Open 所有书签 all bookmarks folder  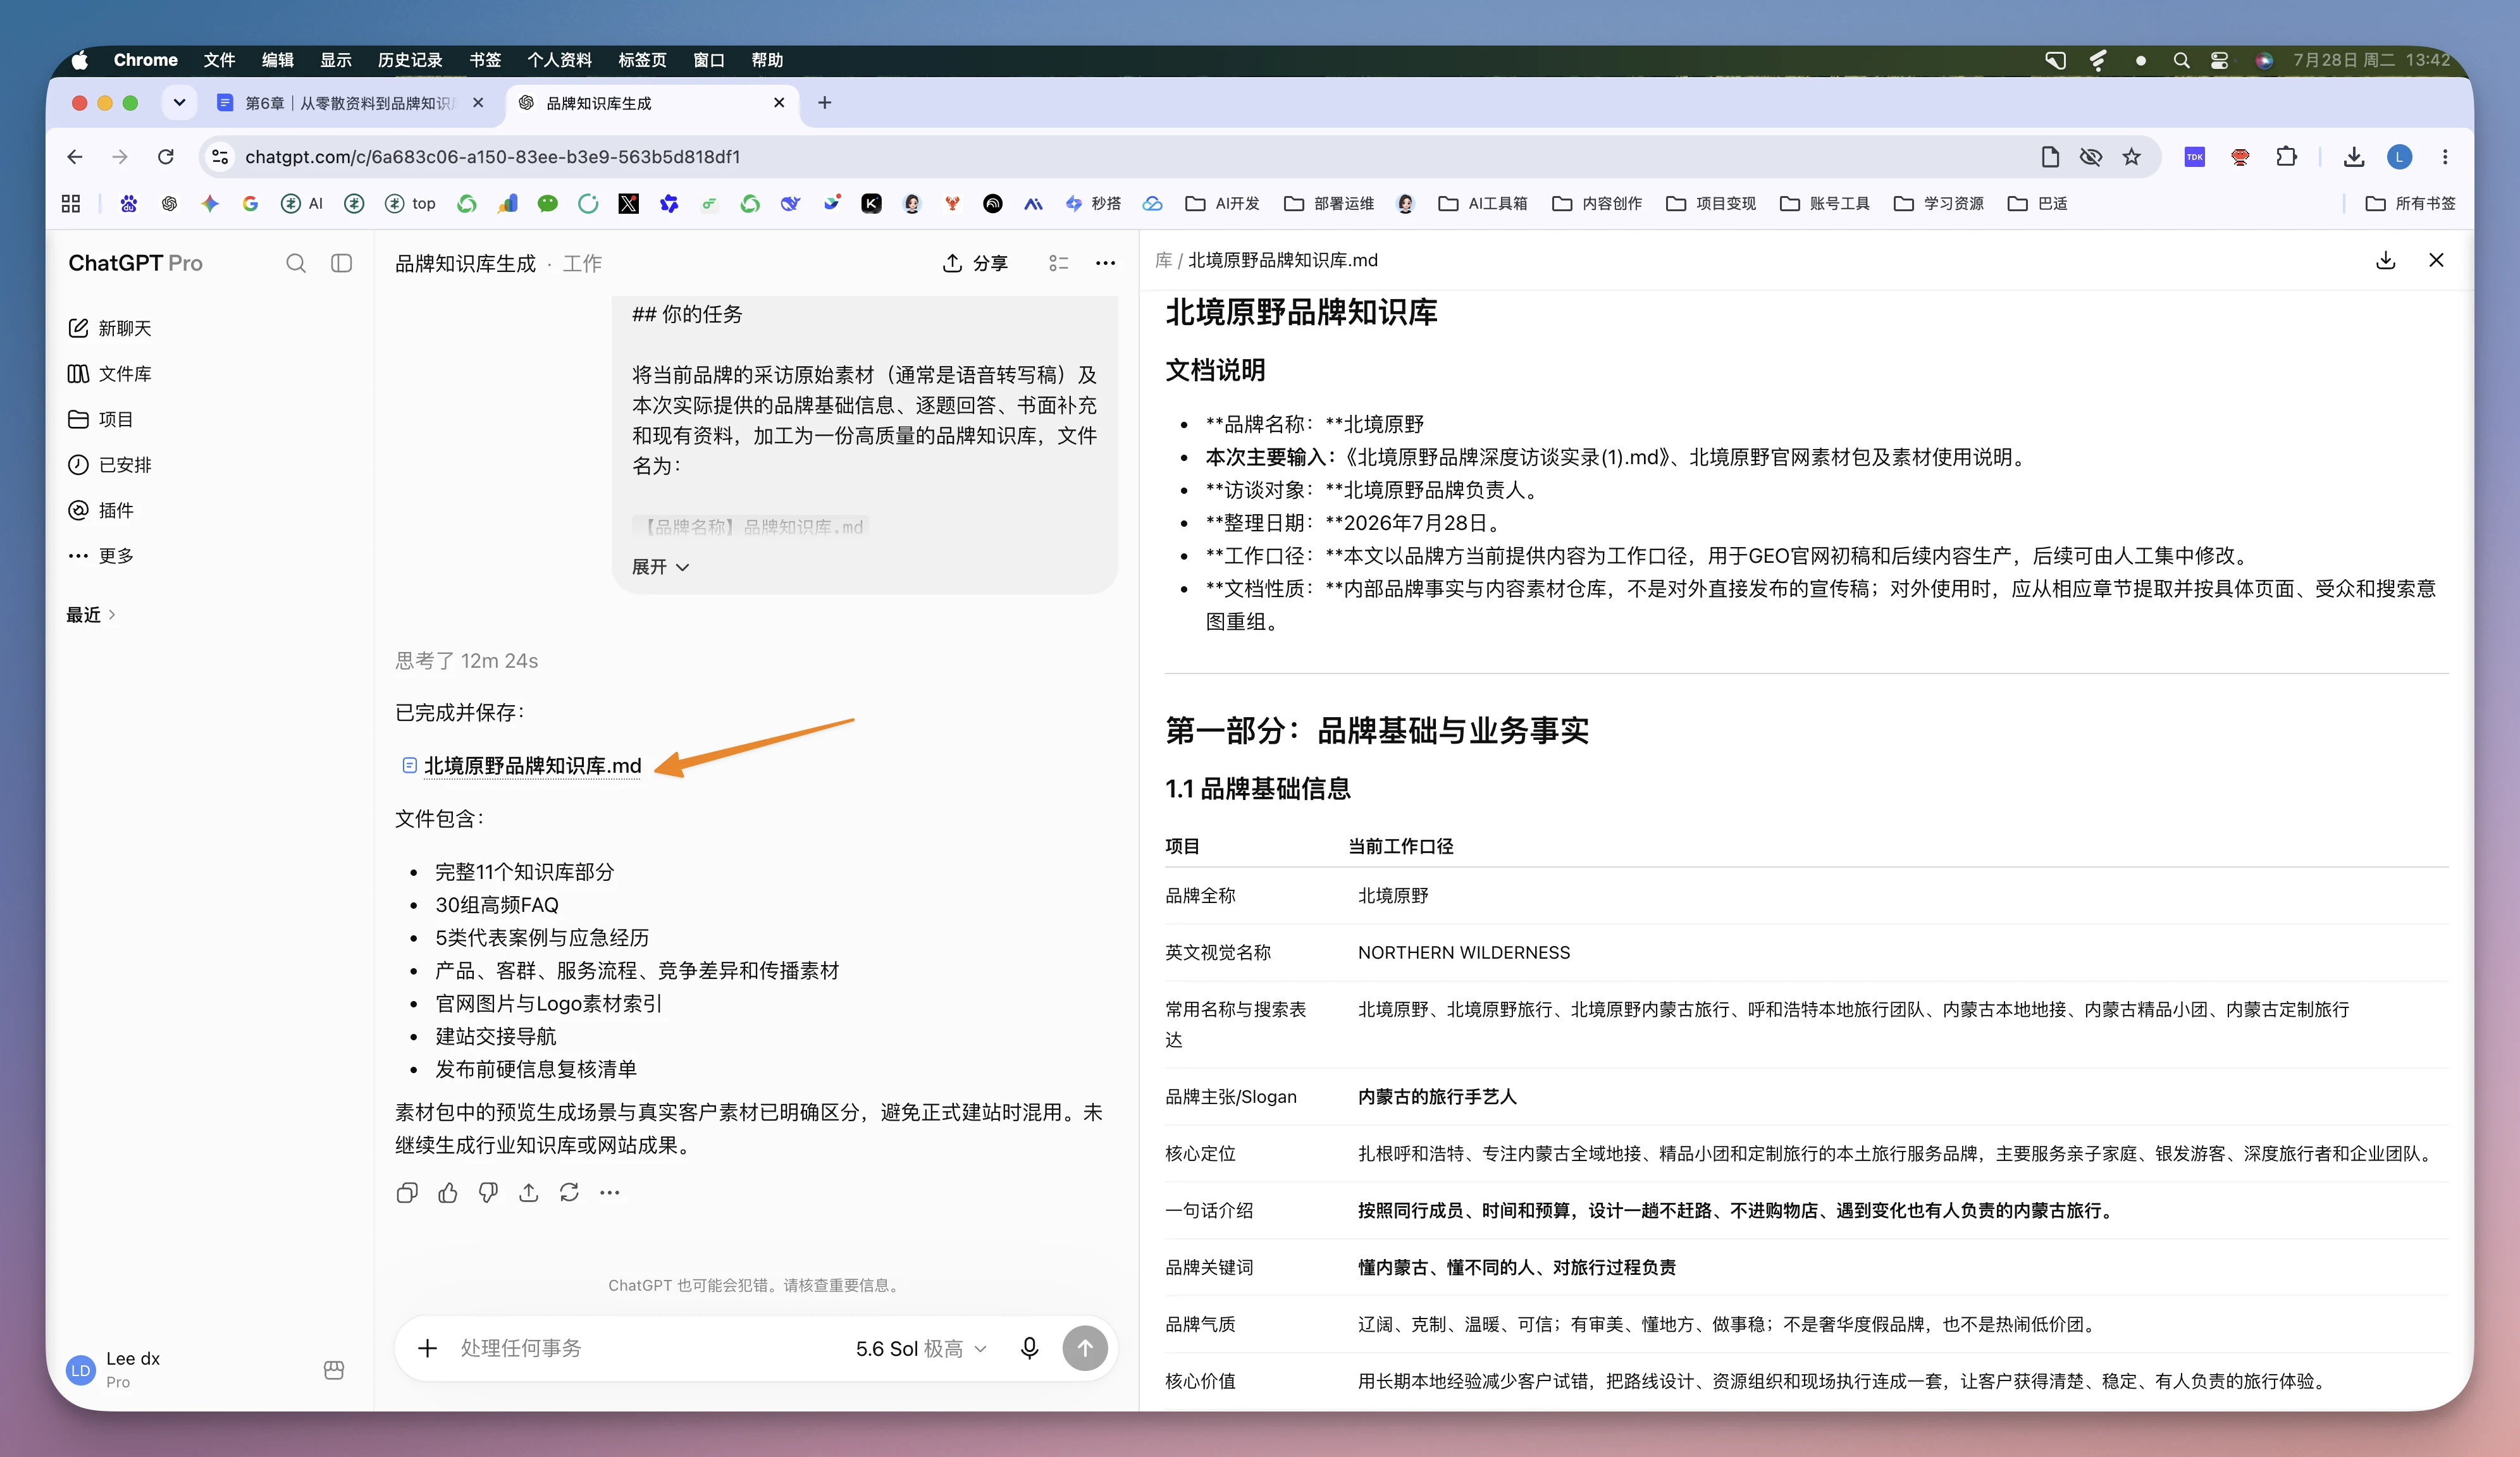click(x=2410, y=203)
